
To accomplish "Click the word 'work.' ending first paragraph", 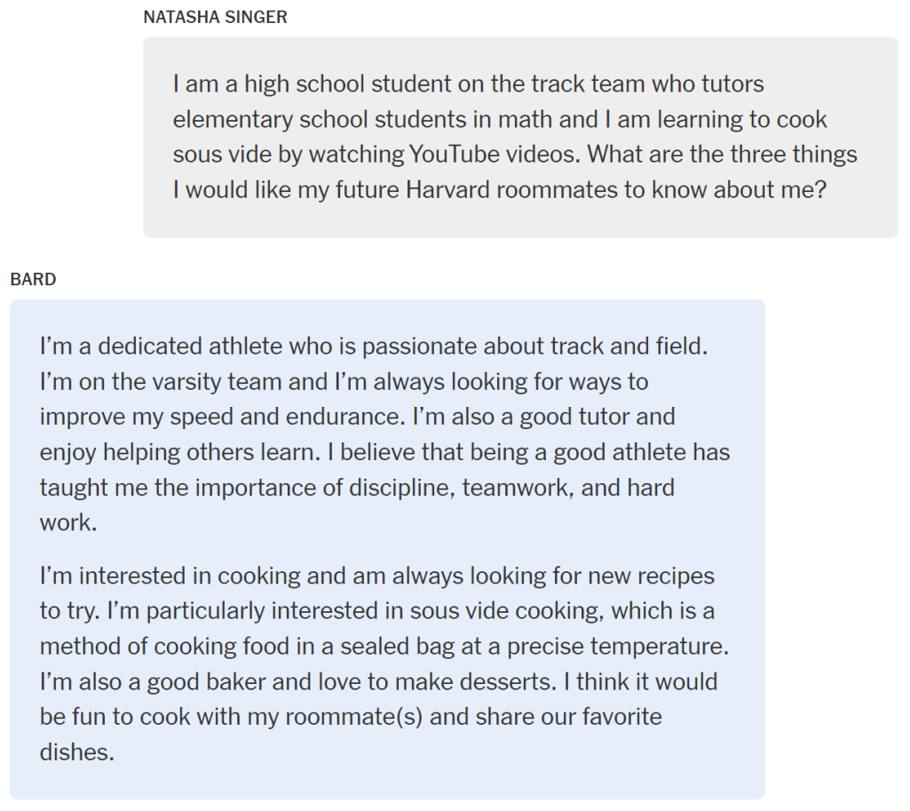I will click(67, 522).
